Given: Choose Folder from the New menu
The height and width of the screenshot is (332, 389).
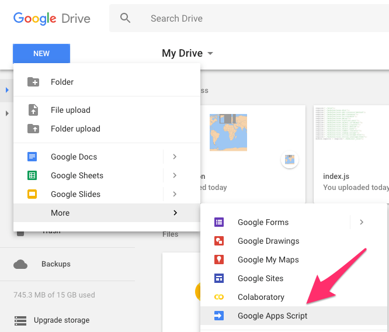Looking at the screenshot, I should (x=107, y=82).
